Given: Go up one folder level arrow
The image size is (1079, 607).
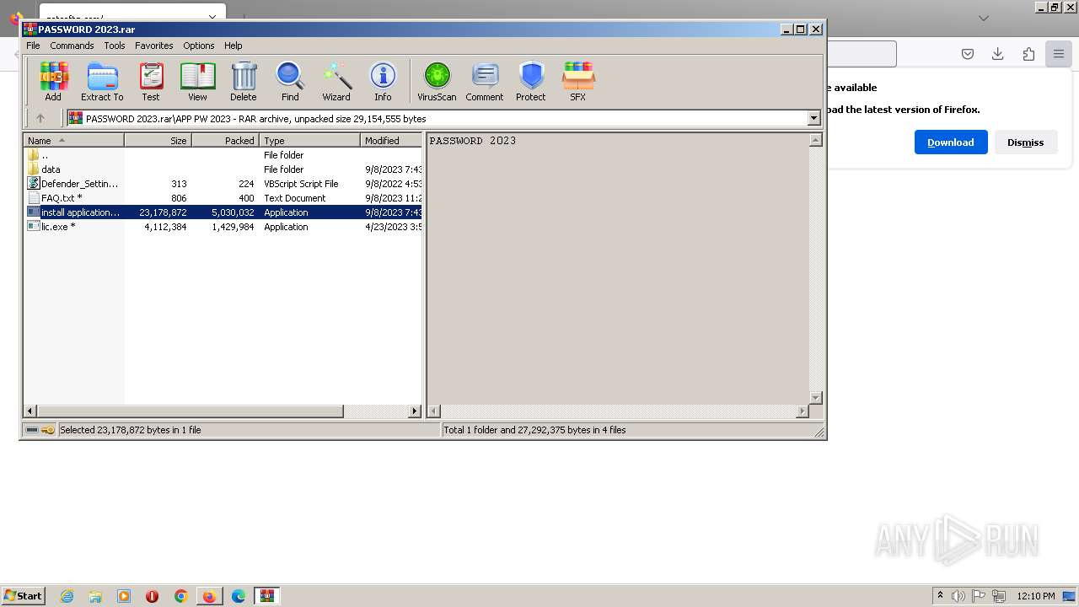Looking at the screenshot, I should coord(40,118).
